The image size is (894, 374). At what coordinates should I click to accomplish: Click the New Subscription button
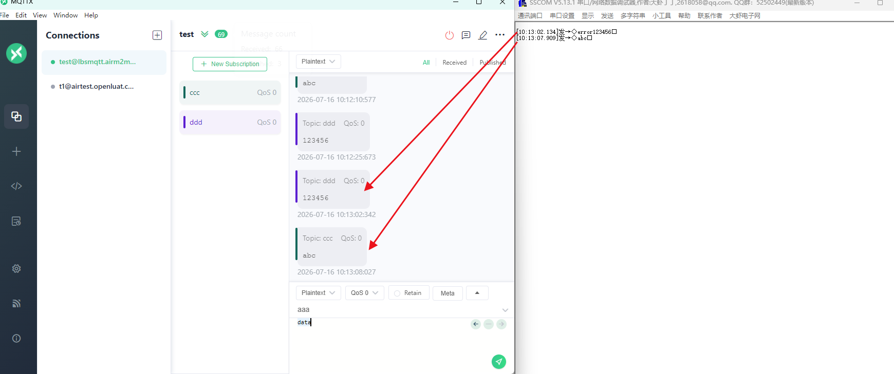230,64
